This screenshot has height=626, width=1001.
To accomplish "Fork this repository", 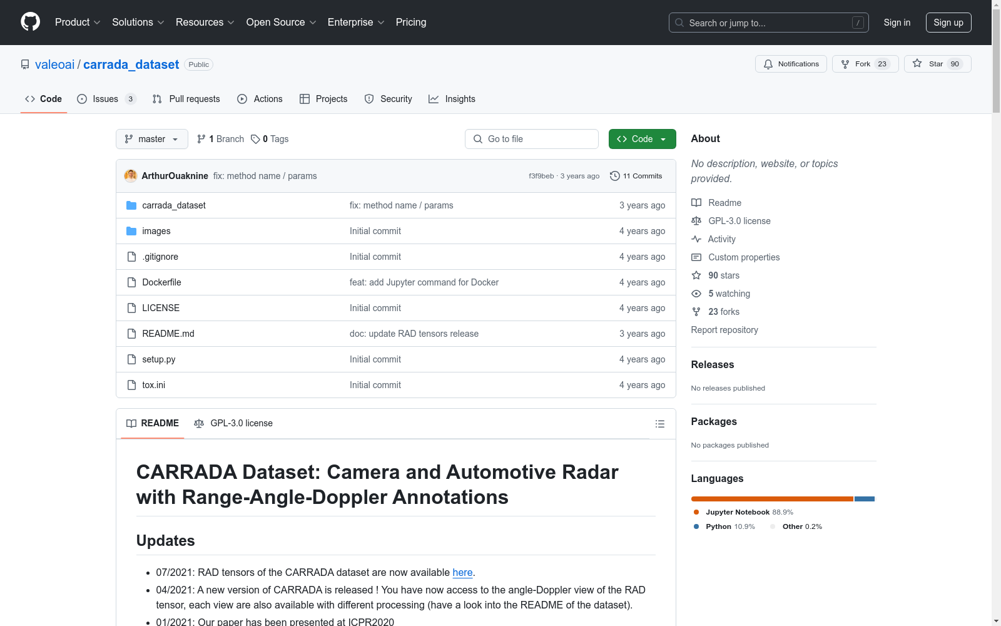I will coord(865,64).
